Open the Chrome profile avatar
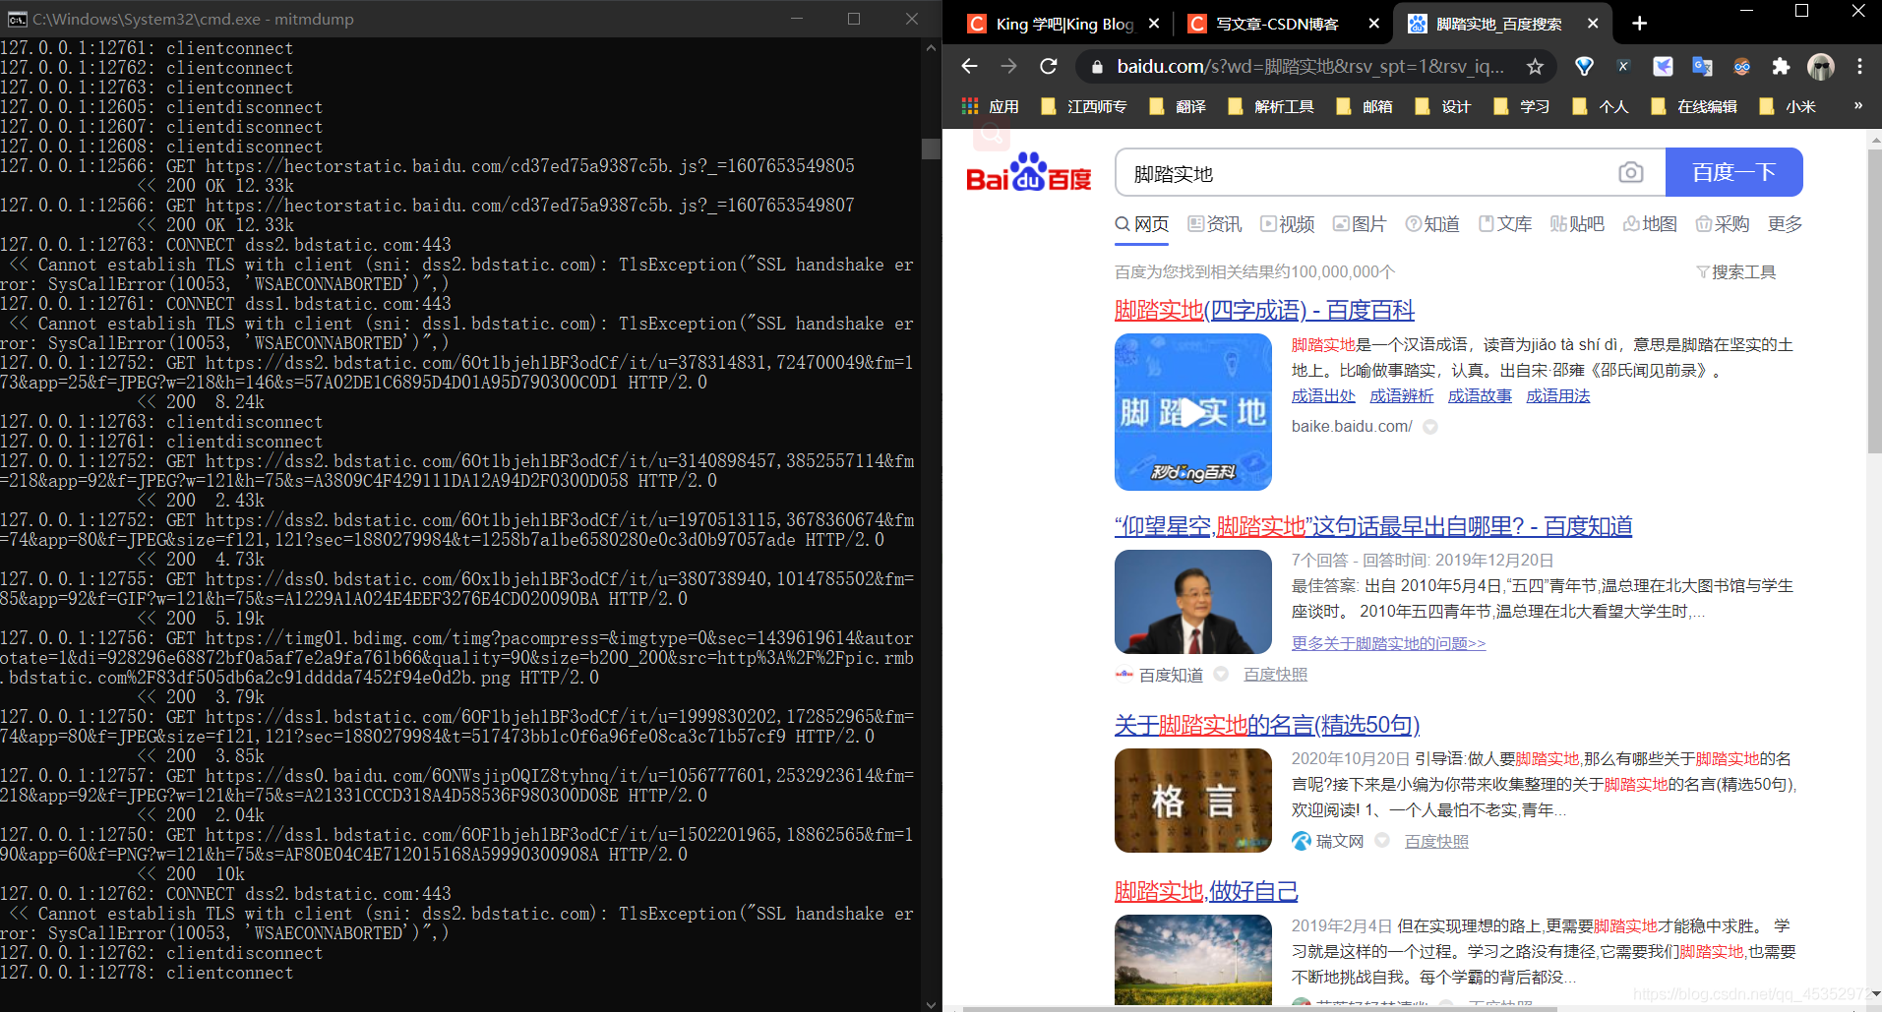 [1821, 66]
